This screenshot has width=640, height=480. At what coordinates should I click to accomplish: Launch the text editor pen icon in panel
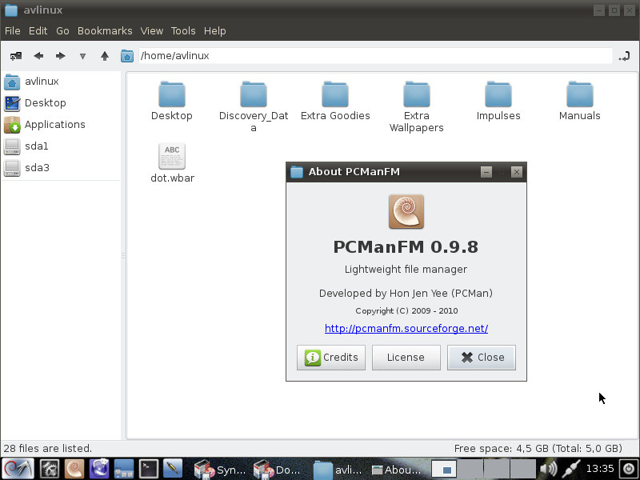(173, 469)
